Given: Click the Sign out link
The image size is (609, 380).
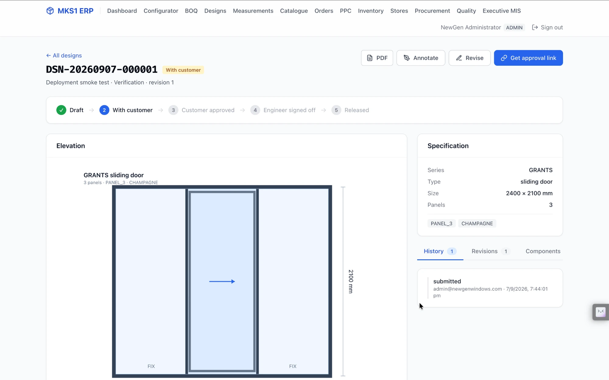Looking at the screenshot, I should pyautogui.click(x=547, y=27).
